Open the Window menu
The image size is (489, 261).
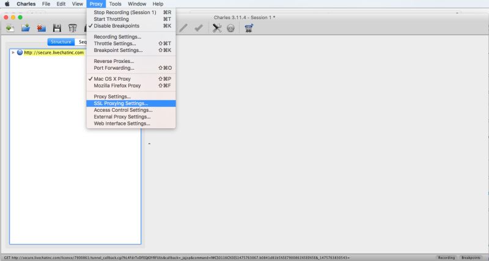(x=137, y=4)
